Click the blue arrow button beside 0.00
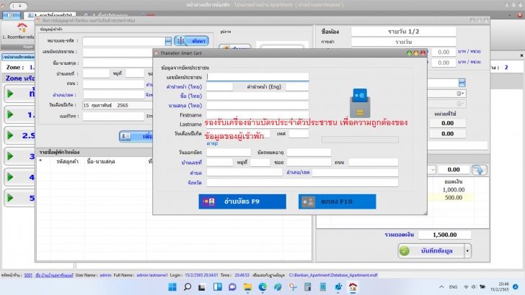525x295 pixels. pos(480,170)
